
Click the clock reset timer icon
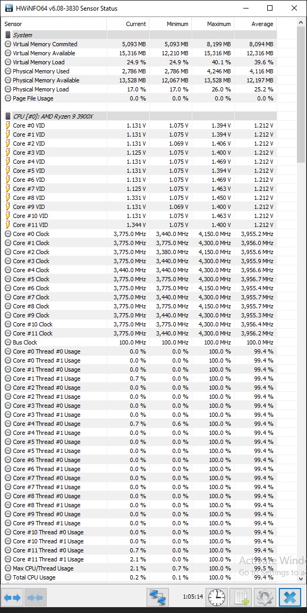click(x=217, y=598)
